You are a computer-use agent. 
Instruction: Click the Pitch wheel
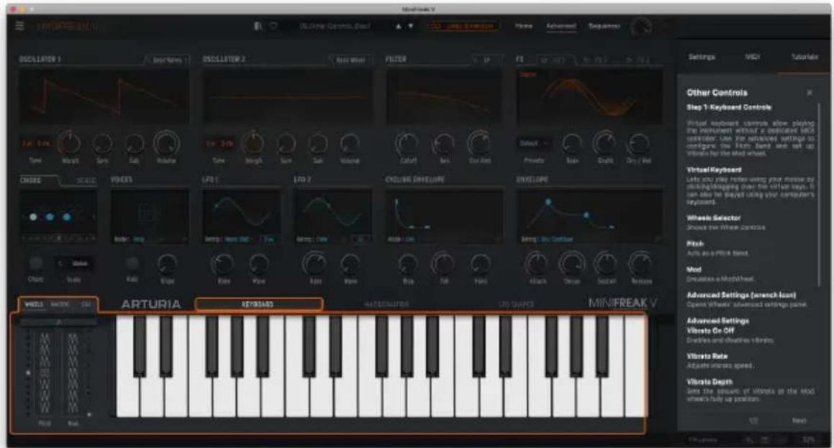tap(45, 372)
